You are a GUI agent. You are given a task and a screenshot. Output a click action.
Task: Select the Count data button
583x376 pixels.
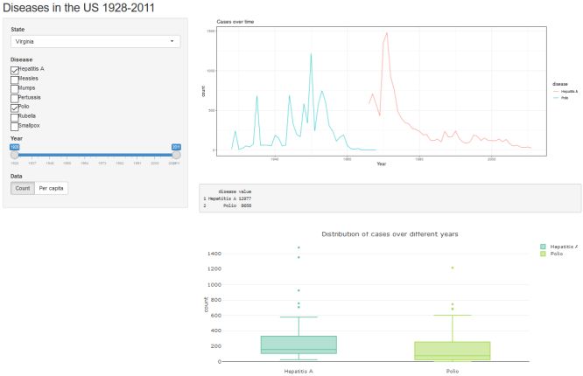click(x=23, y=188)
